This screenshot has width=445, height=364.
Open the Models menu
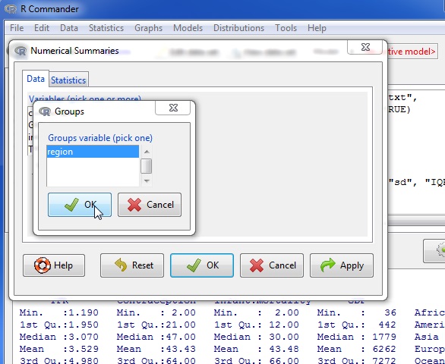[188, 28]
